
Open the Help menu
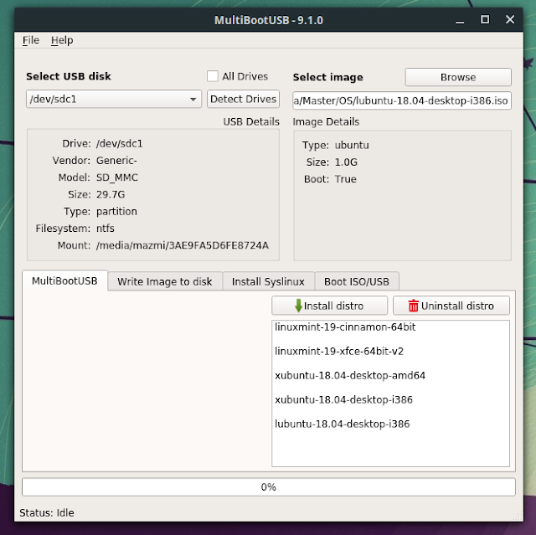62,40
